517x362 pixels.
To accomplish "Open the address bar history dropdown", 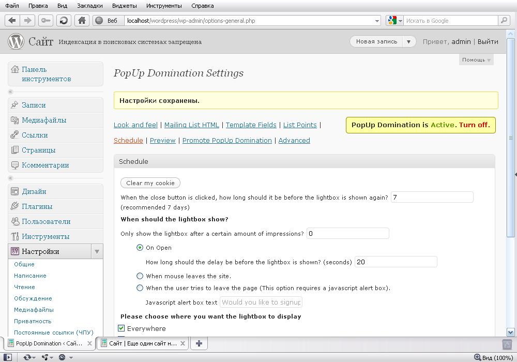I will coord(377,21).
